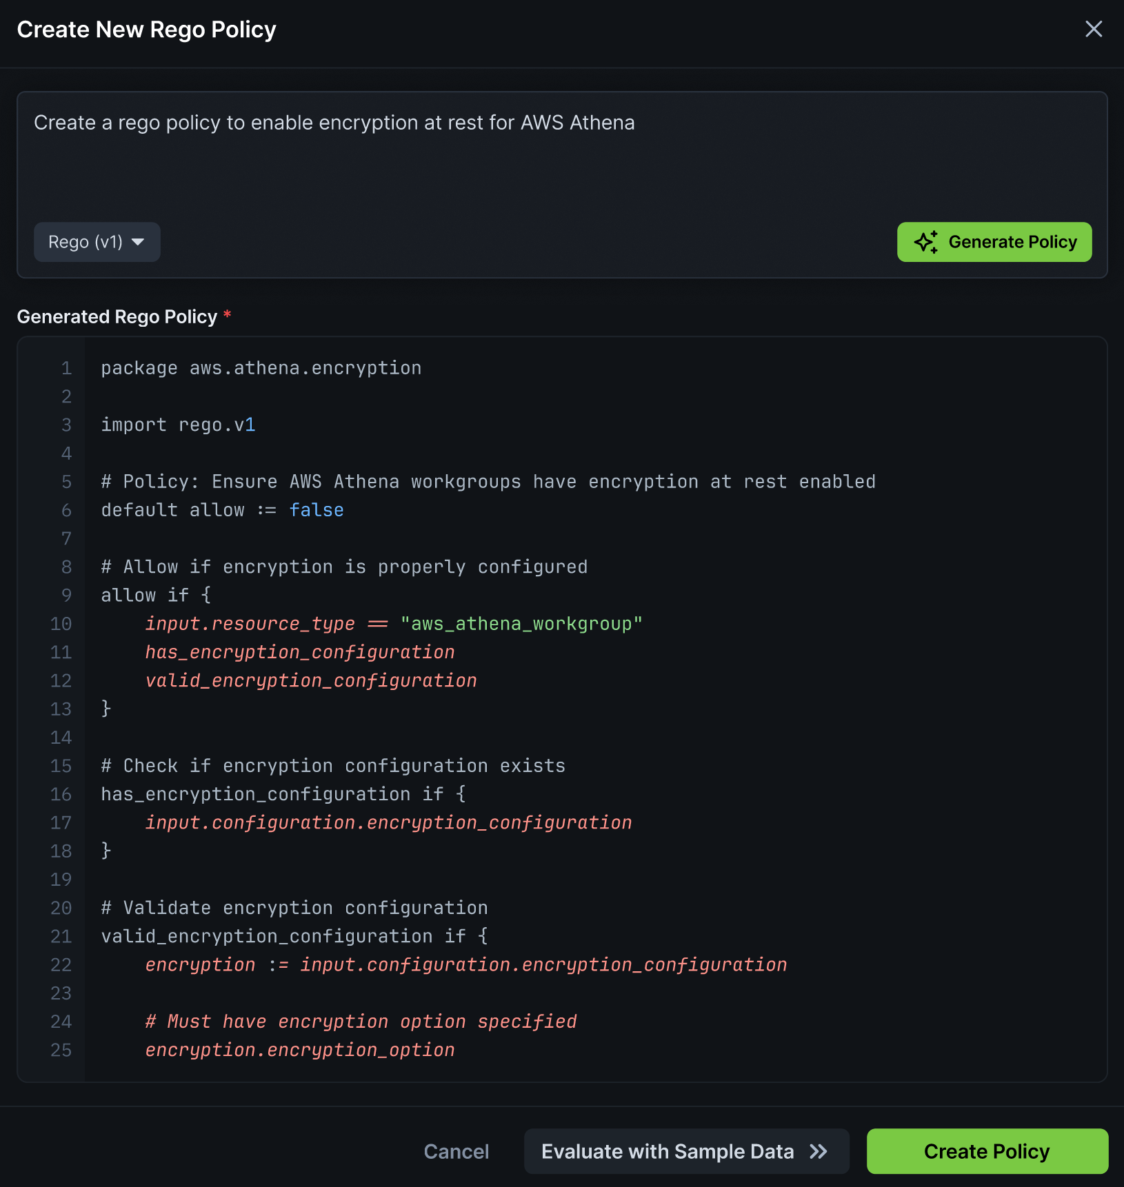Open the Rego (v1) language version dropdown
Screen dimensions: 1124x1187
97,242
